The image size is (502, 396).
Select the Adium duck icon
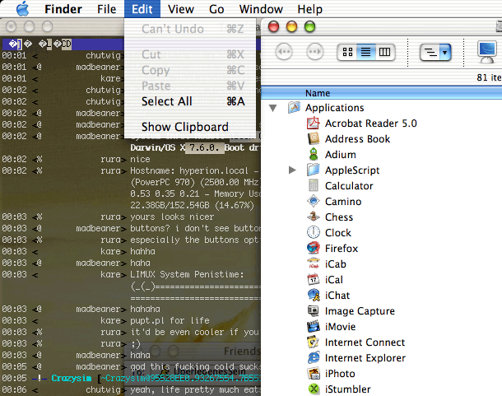click(x=314, y=155)
